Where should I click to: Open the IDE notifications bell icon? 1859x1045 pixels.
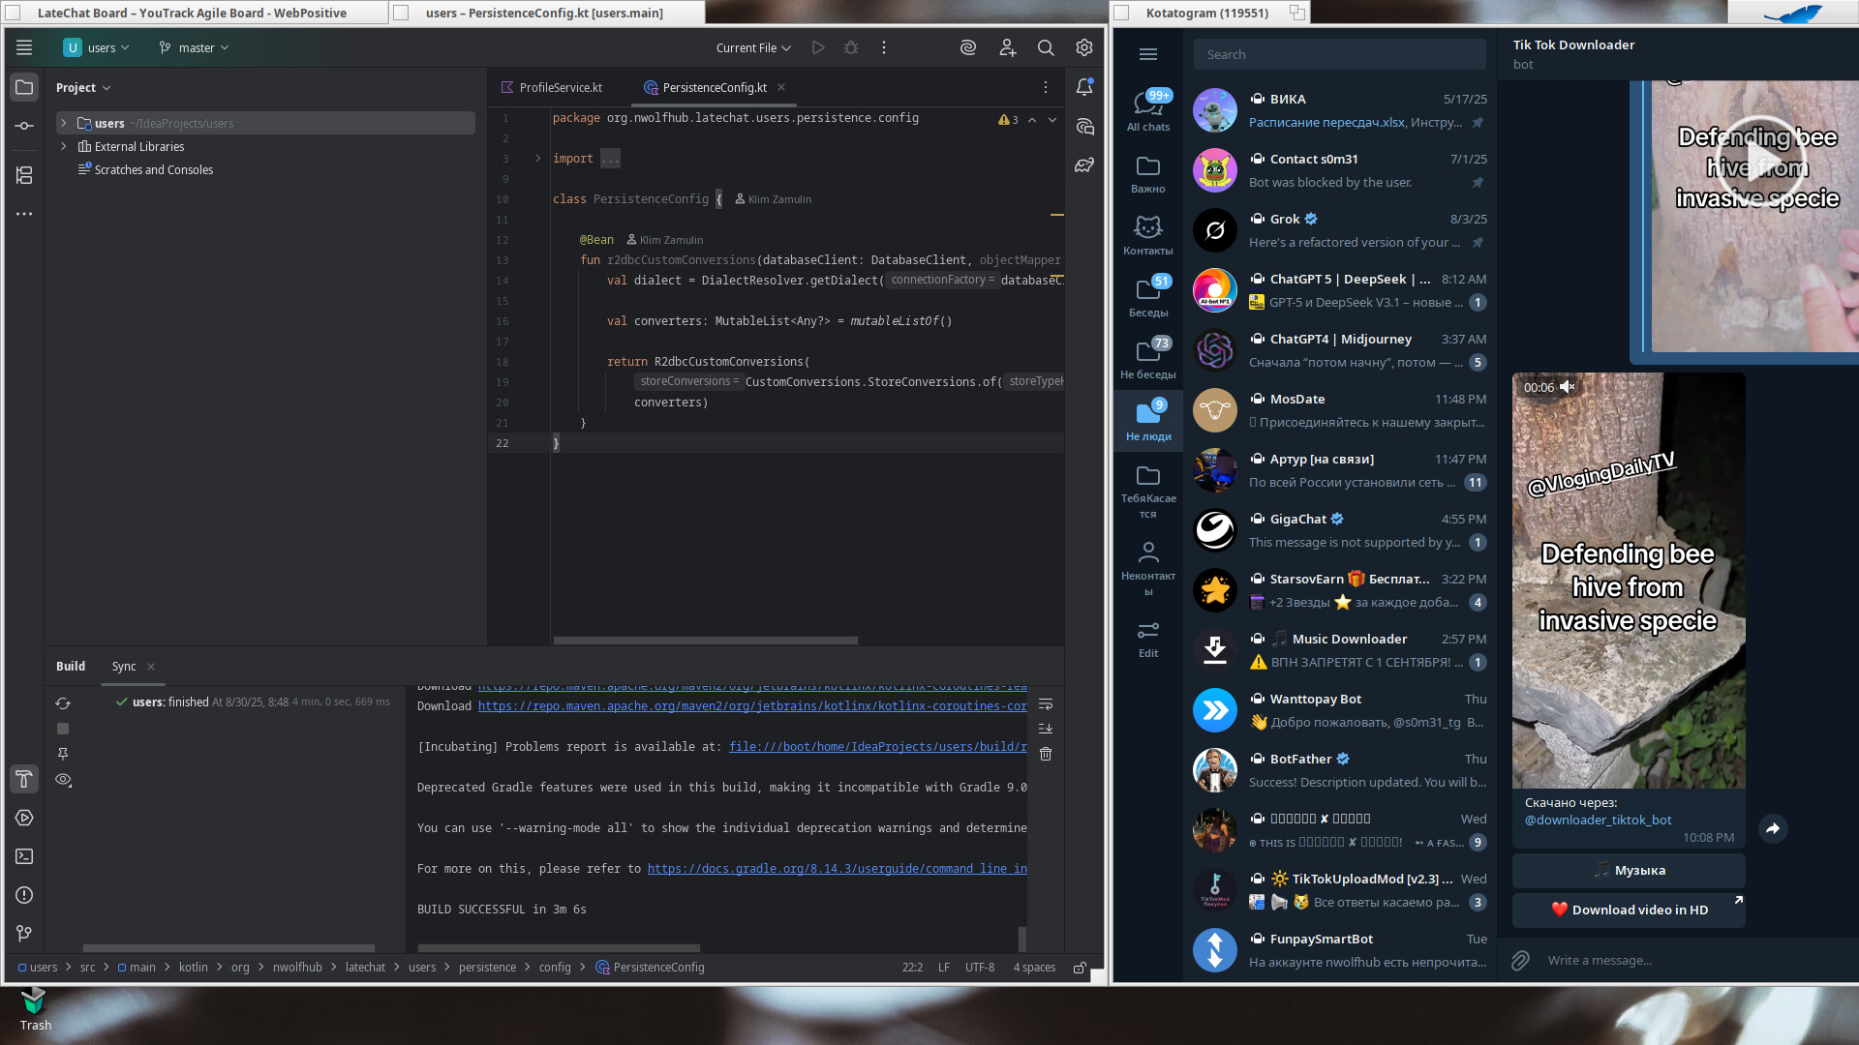pyautogui.click(x=1084, y=87)
